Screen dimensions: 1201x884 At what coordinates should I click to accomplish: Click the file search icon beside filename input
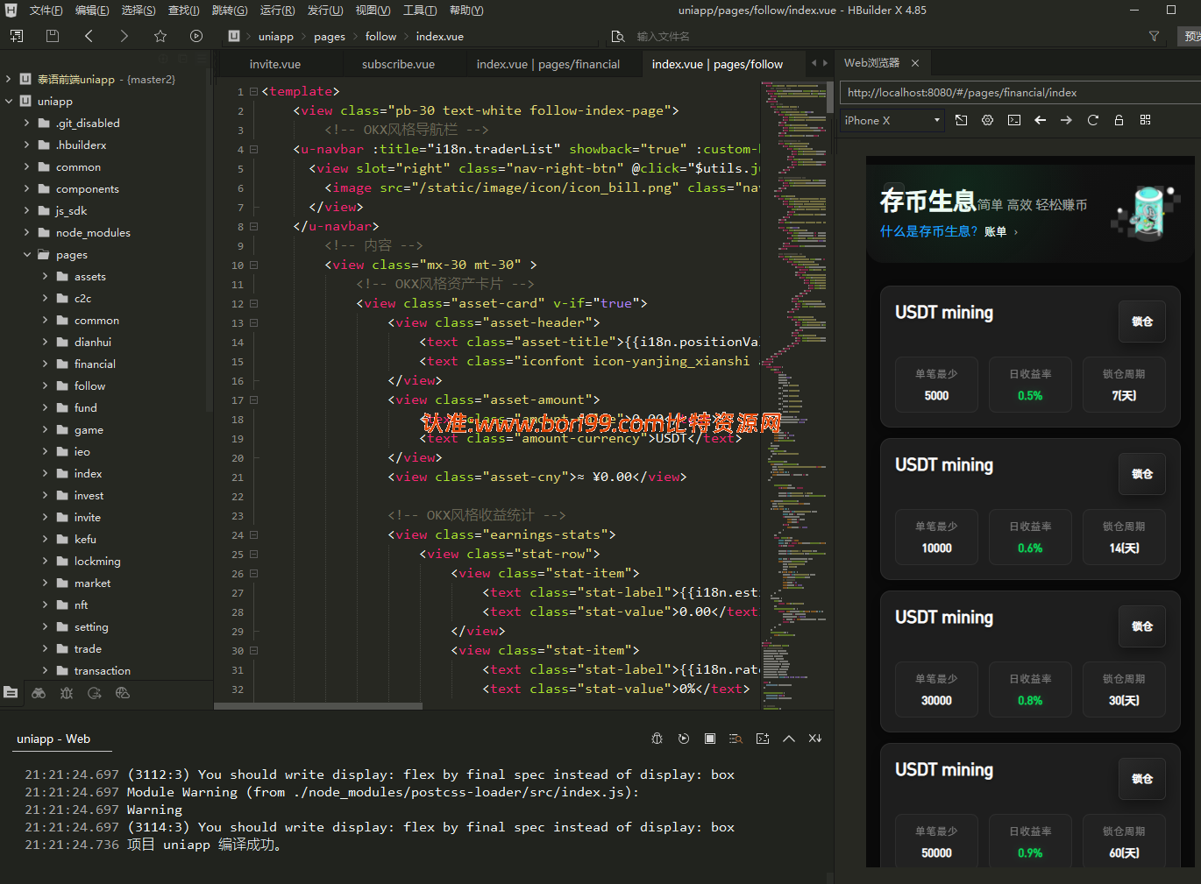(618, 36)
